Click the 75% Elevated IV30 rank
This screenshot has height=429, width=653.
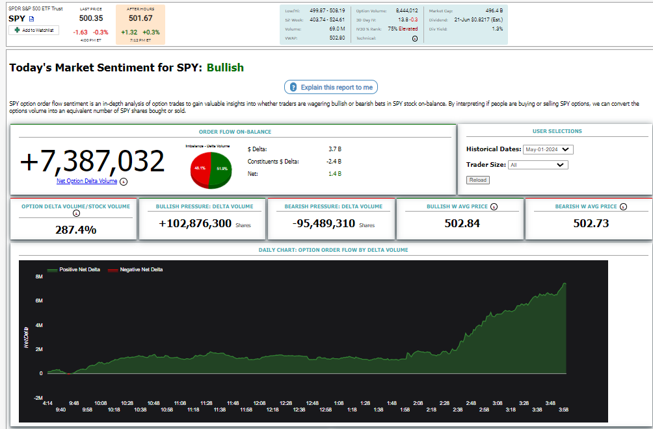(403, 29)
